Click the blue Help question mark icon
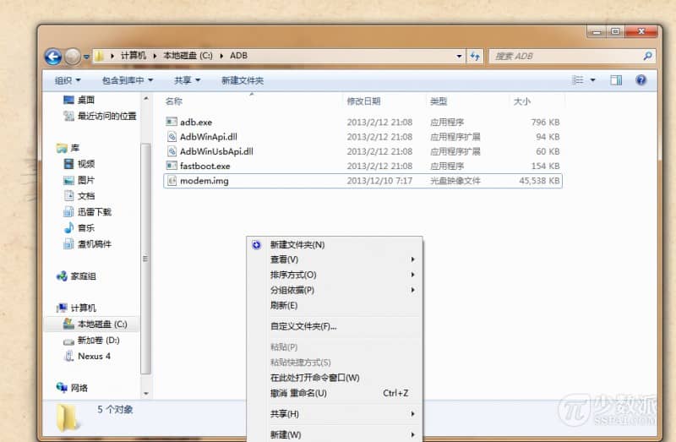 [x=641, y=80]
